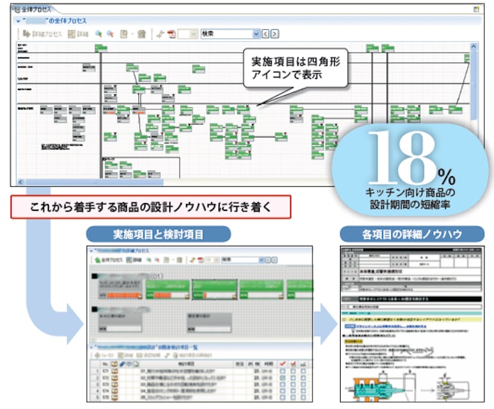Image resolution: width=494 pixels, height=409 pixels.
Task: Click the left arrow of the top diagram's horizontal scrollbar
Action: click(21, 182)
